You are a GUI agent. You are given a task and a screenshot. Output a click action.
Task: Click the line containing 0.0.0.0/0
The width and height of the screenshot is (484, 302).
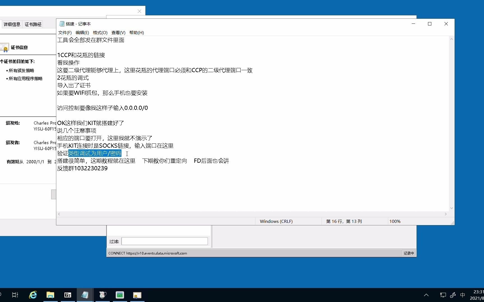[103, 108]
